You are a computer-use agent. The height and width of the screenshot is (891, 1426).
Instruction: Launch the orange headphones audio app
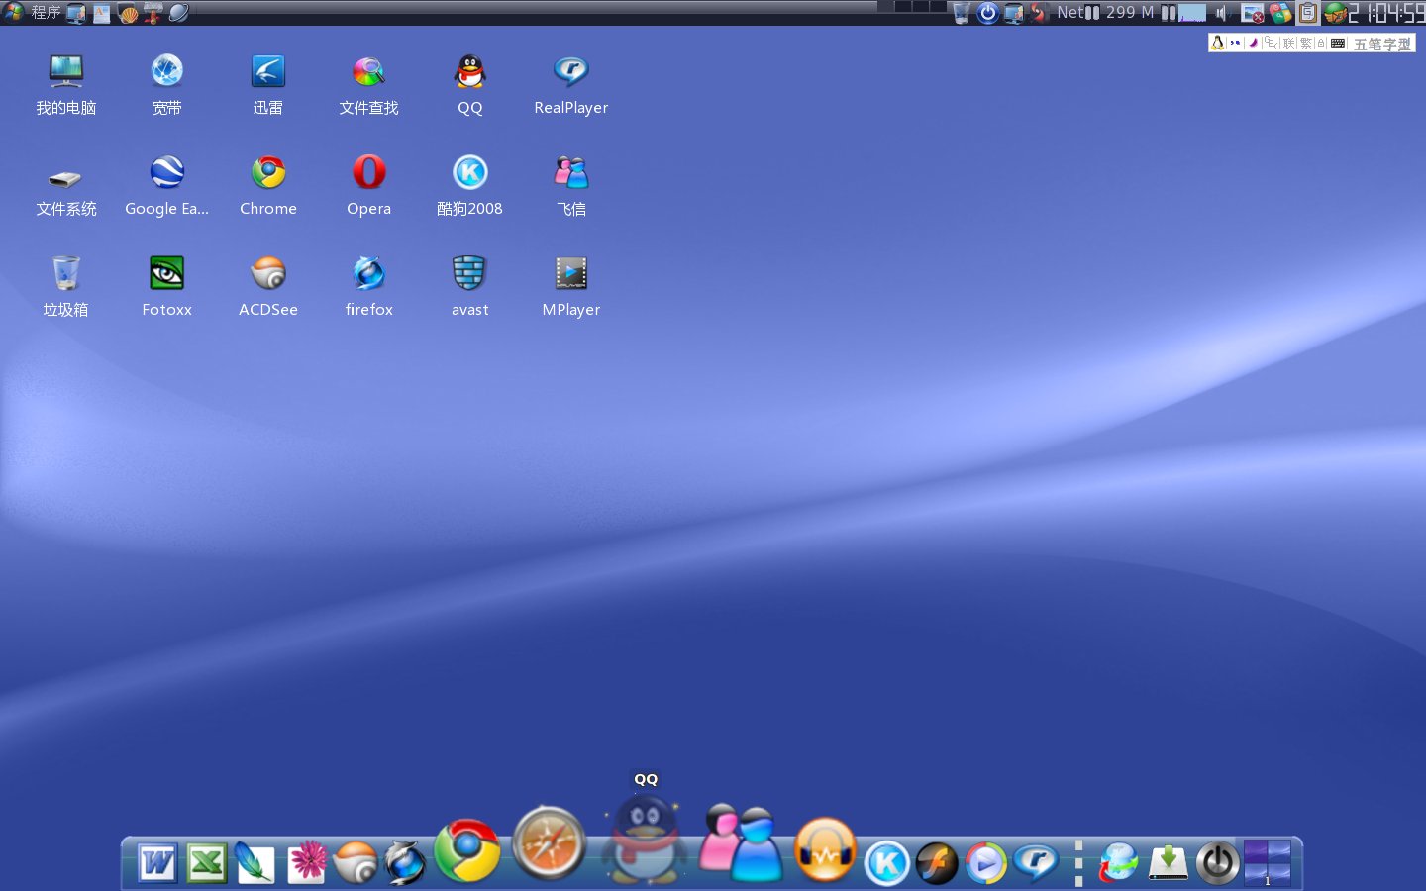pos(825,849)
